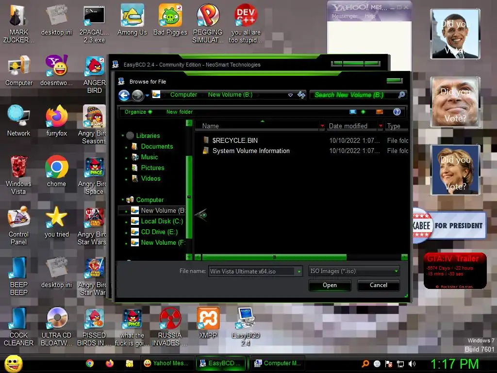Open the 'you tried' star desktop icon
Image resolution: width=497 pixels, height=373 pixels.
coord(56,221)
